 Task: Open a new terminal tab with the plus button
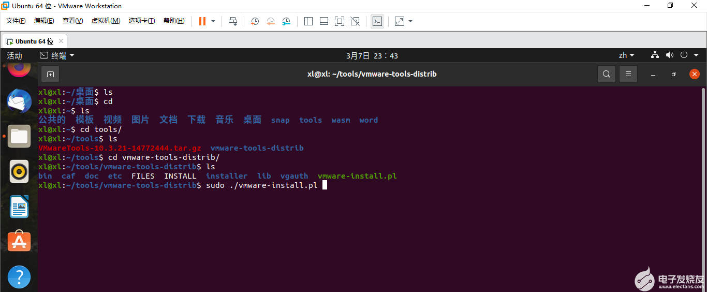[x=50, y=74]
